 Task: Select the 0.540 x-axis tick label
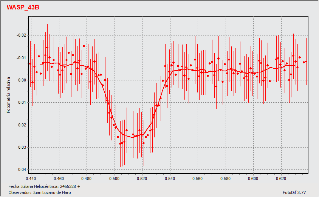[170, 178]
